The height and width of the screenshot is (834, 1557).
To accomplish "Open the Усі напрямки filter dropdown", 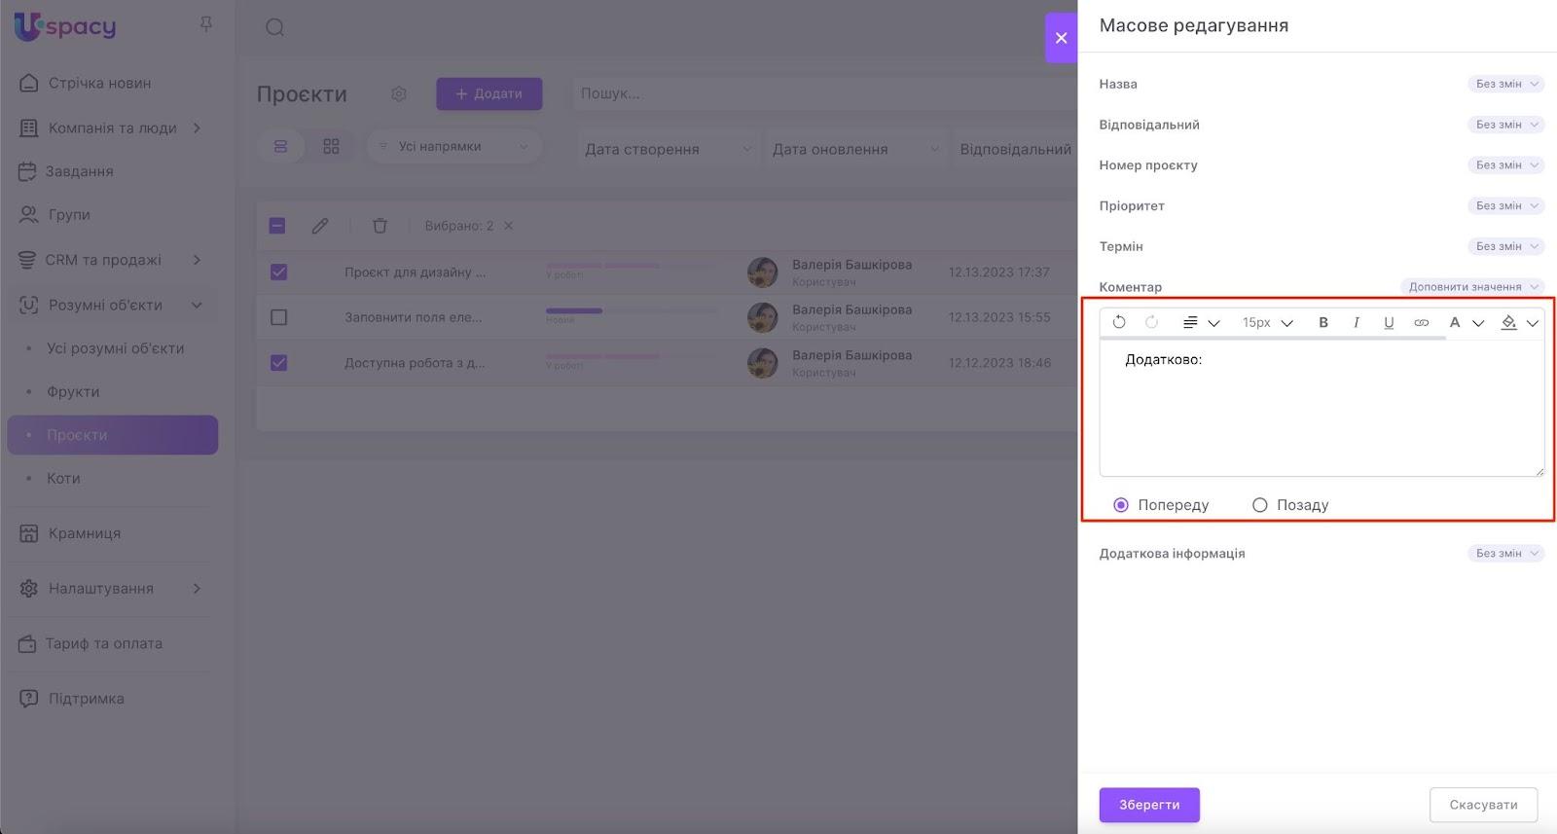I will [454, 146].
